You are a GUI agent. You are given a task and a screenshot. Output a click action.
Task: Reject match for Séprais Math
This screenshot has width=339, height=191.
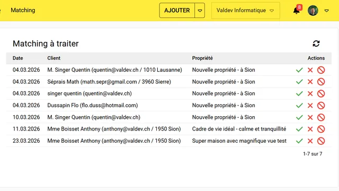(x=310, y=82)
